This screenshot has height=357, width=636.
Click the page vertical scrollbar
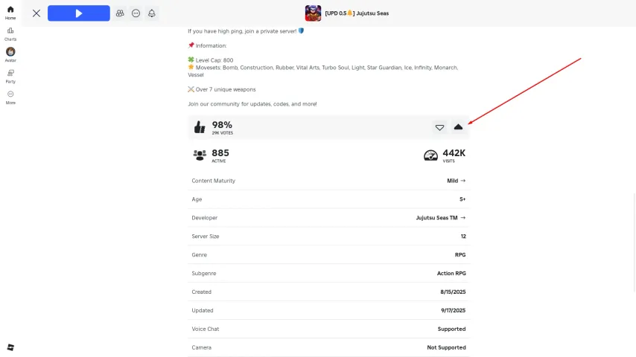tap(634, 243)
